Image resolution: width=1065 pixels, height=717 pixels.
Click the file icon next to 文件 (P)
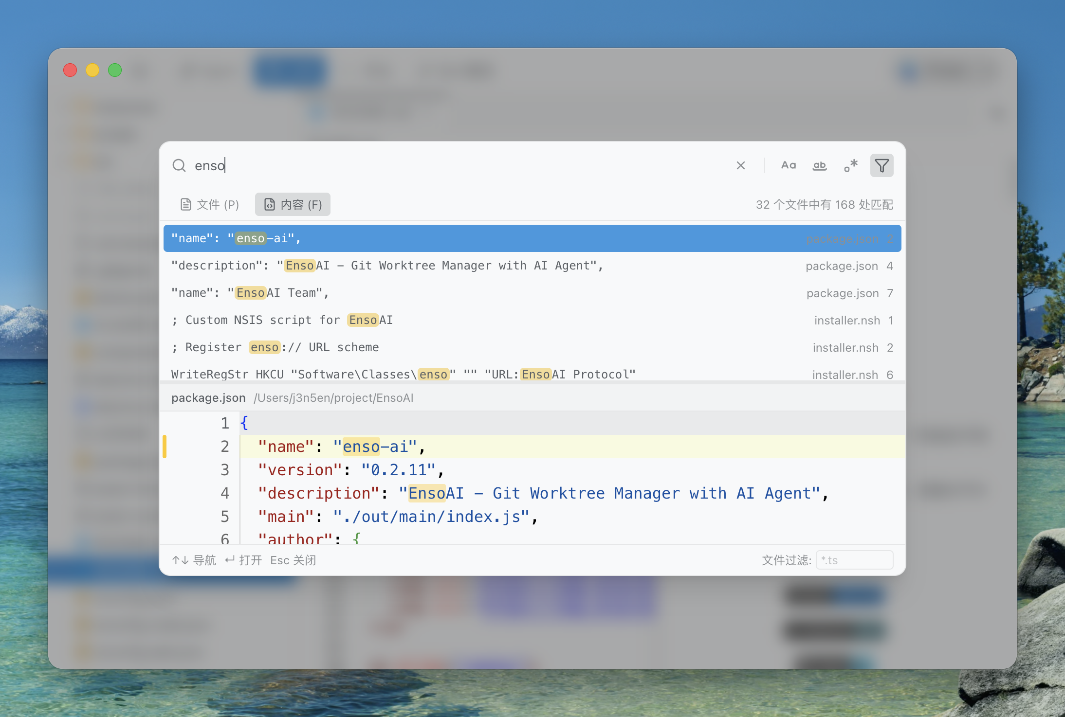pyautogui.click(x=185, y=204)
